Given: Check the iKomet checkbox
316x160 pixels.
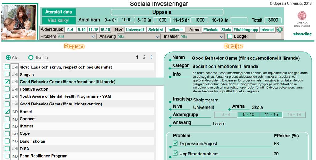Looking at the screenshot, I should [7, 126].
